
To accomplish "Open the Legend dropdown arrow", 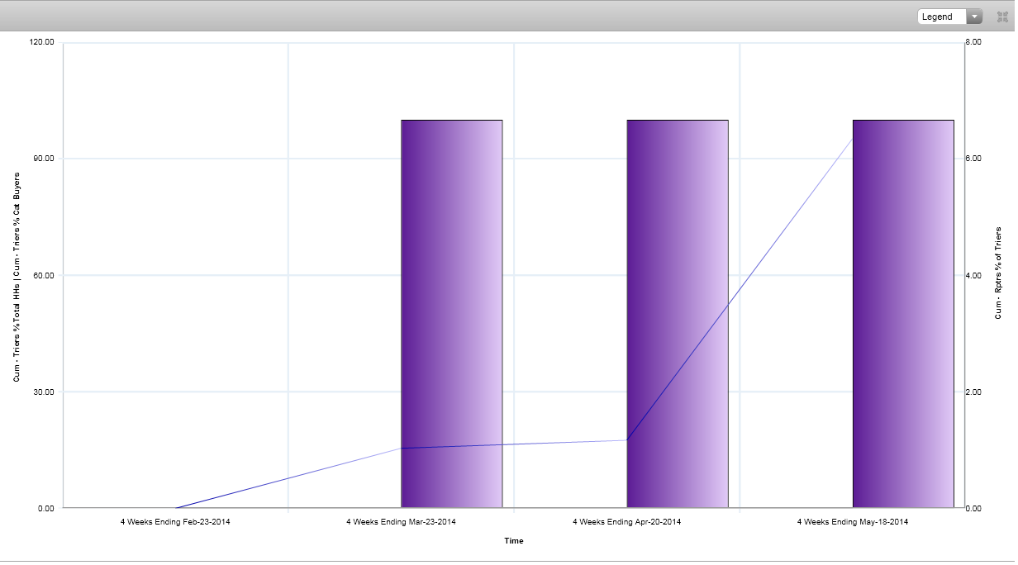I will pos(974,17).
